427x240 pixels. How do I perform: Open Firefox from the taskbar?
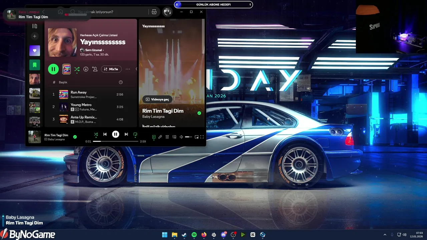point(204,235)
